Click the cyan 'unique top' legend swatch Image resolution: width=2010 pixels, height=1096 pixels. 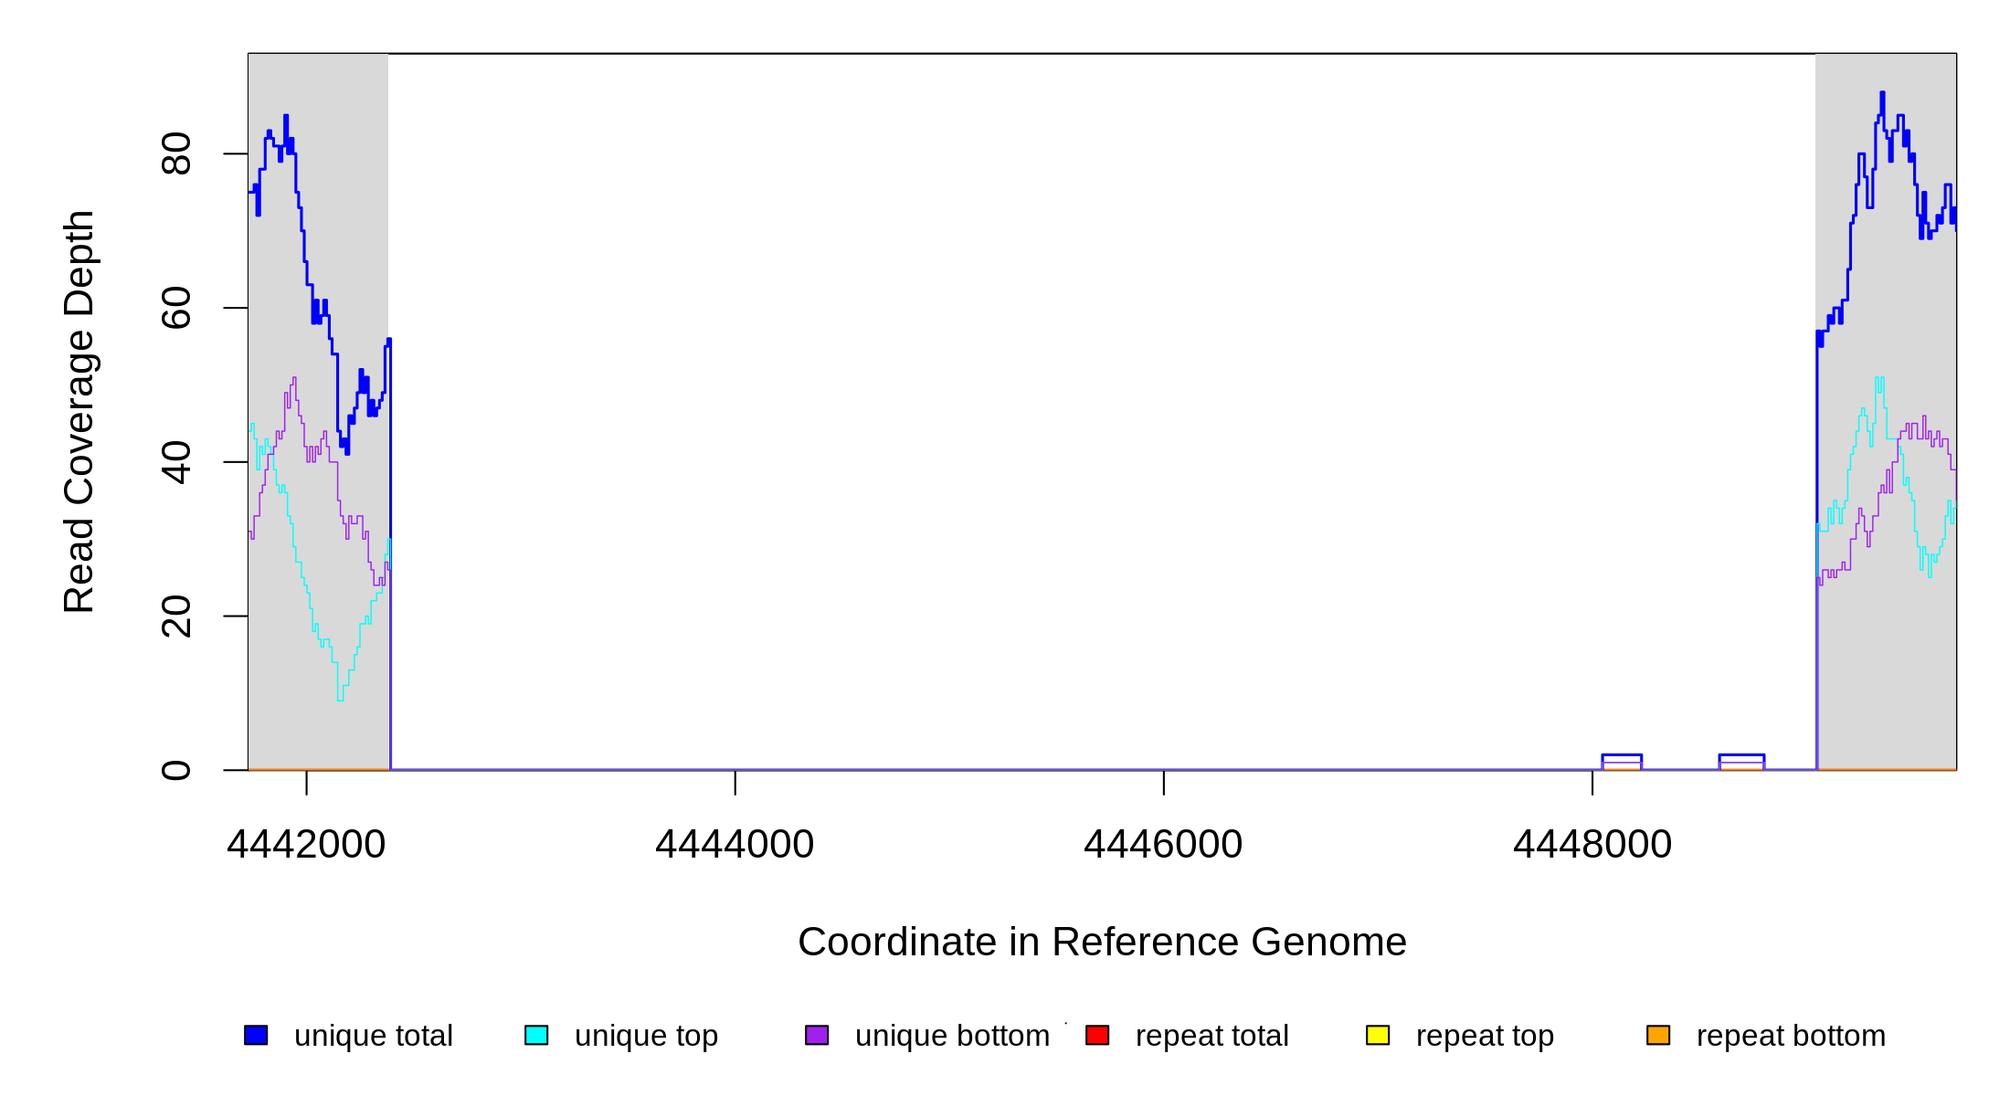point(536,1035)
